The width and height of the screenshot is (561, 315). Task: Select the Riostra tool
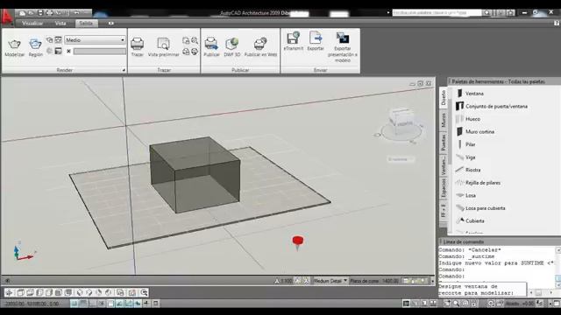468,170
